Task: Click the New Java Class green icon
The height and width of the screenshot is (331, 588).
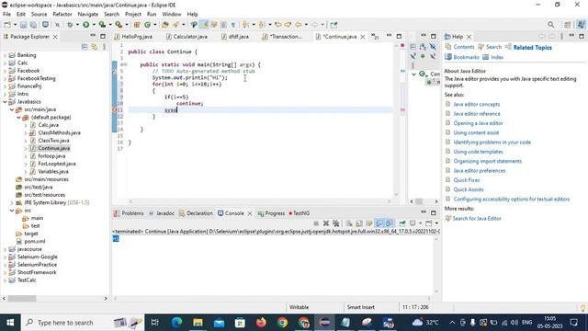Action: 147,25
